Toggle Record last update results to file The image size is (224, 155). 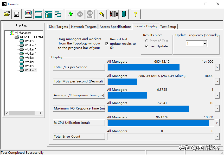pos(107,44)
